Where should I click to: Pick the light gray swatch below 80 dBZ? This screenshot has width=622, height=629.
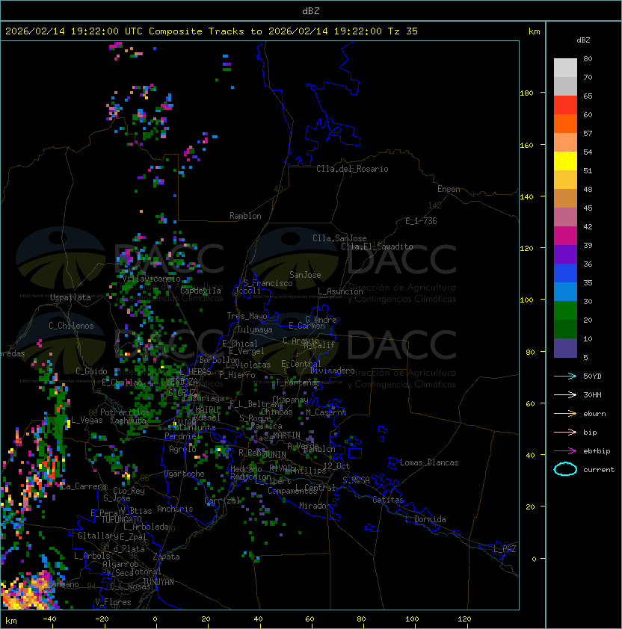pos(565,67)
